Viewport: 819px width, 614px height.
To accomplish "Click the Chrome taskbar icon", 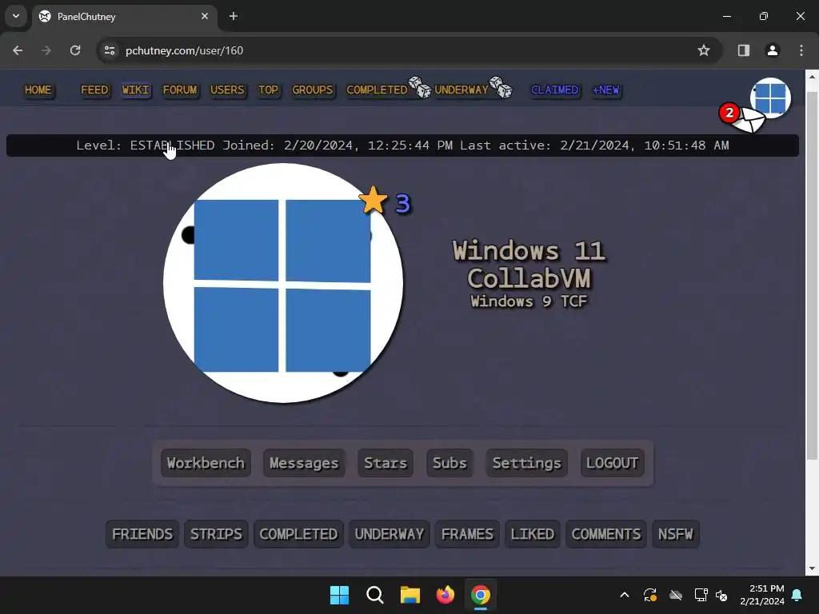I will coord(481,595).
